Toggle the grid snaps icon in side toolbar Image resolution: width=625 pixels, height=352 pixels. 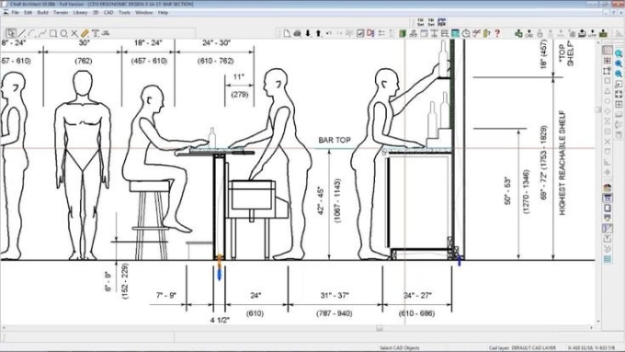[607, 61]
